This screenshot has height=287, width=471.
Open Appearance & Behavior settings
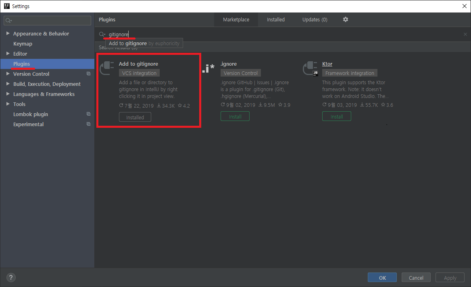pyautogui.click(x=41, y=33)
